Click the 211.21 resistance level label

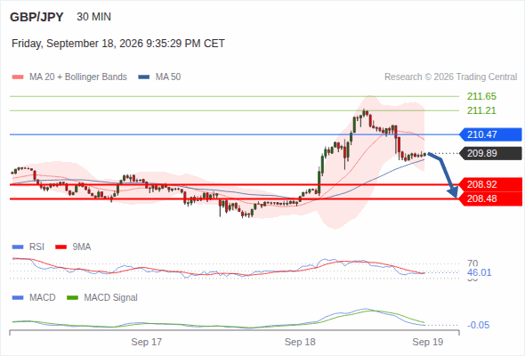point(481,110)
